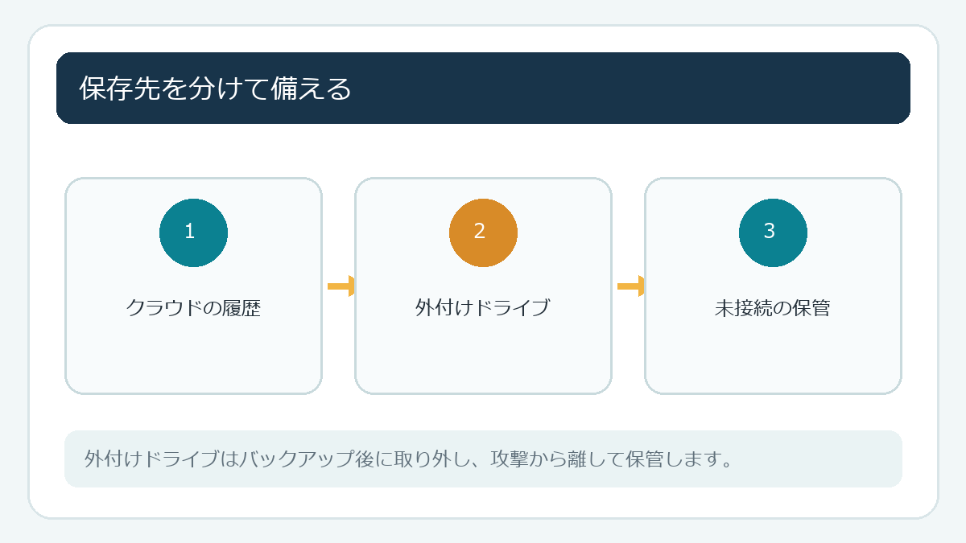This screenshot has height=543, width=966.
Task: Select the クラウドの履歴 label
Action: pyautogui.click(x=193, y=308)
